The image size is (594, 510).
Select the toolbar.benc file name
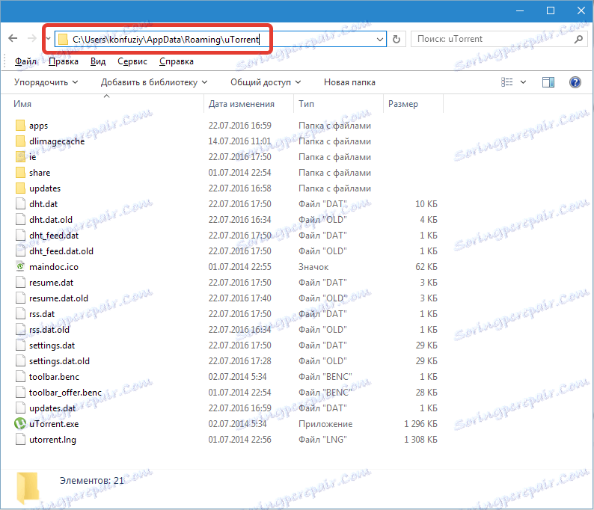click(x=54, y=377)
